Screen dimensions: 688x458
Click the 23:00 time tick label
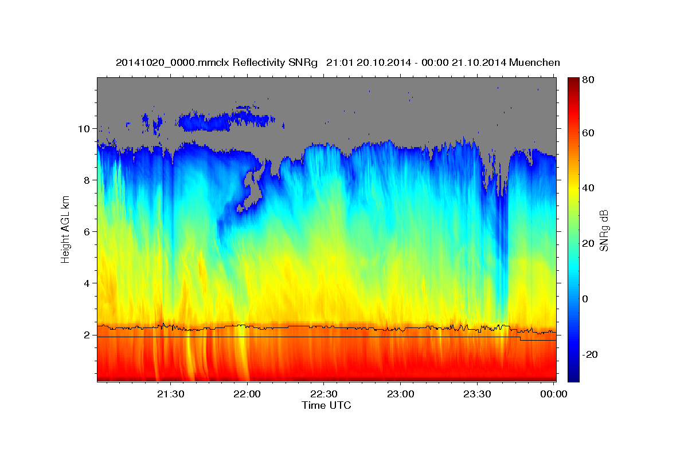tap(401, 394)
